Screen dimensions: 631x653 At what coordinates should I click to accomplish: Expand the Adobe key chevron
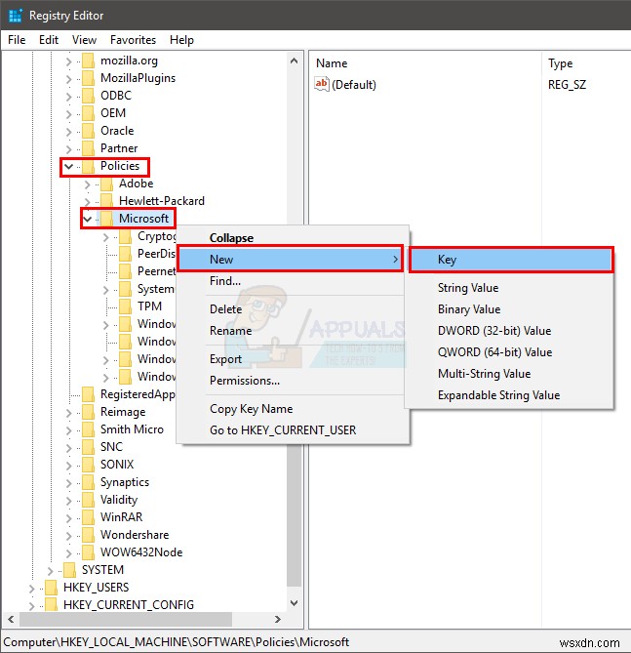(x=87, y=184)
